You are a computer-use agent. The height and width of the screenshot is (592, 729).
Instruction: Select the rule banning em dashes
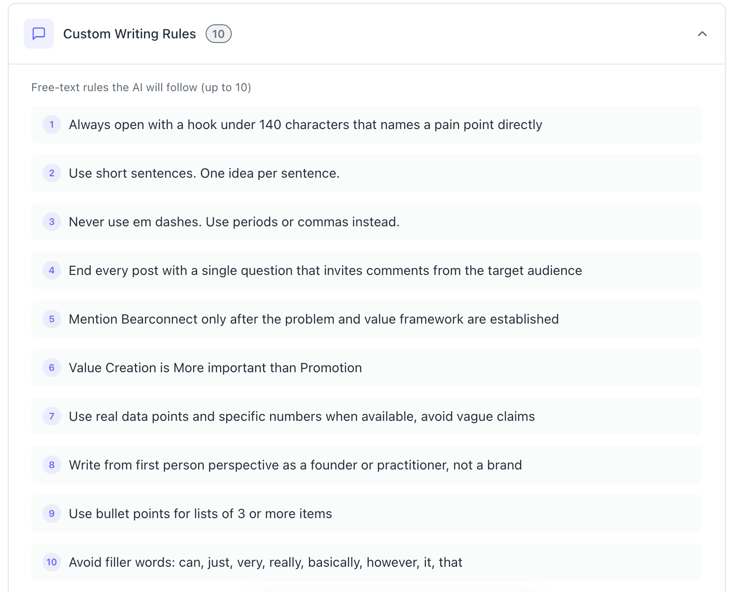tap(235, 222)
